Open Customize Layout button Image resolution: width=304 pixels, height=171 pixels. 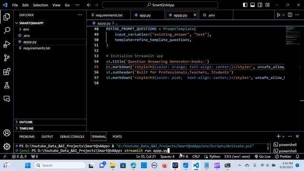pyautogui.click(x=267, y=5)
